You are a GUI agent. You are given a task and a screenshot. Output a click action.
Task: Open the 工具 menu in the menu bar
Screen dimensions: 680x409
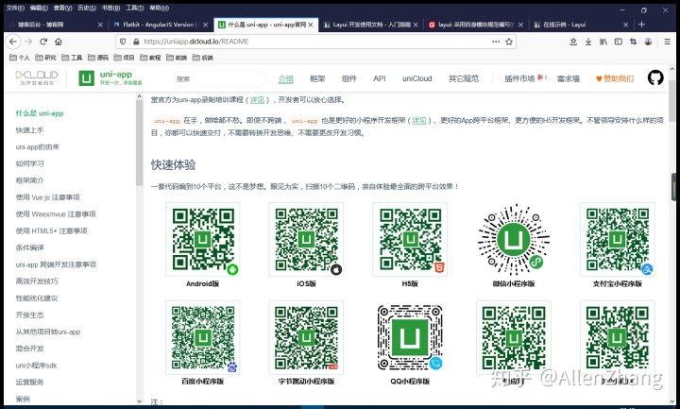pos(134,8)
